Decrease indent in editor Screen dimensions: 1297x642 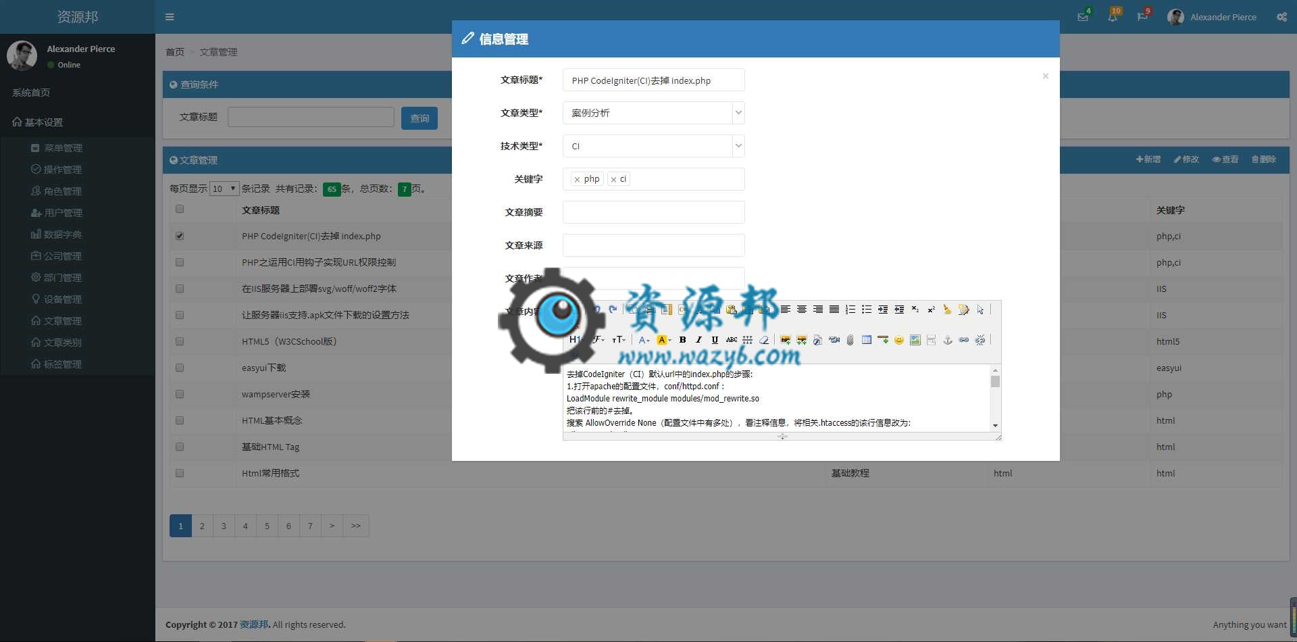click(x=899, y=310)
